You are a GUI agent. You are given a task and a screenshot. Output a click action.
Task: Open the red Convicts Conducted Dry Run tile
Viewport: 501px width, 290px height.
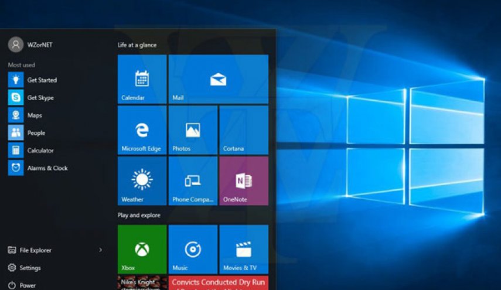coord(219,282)
